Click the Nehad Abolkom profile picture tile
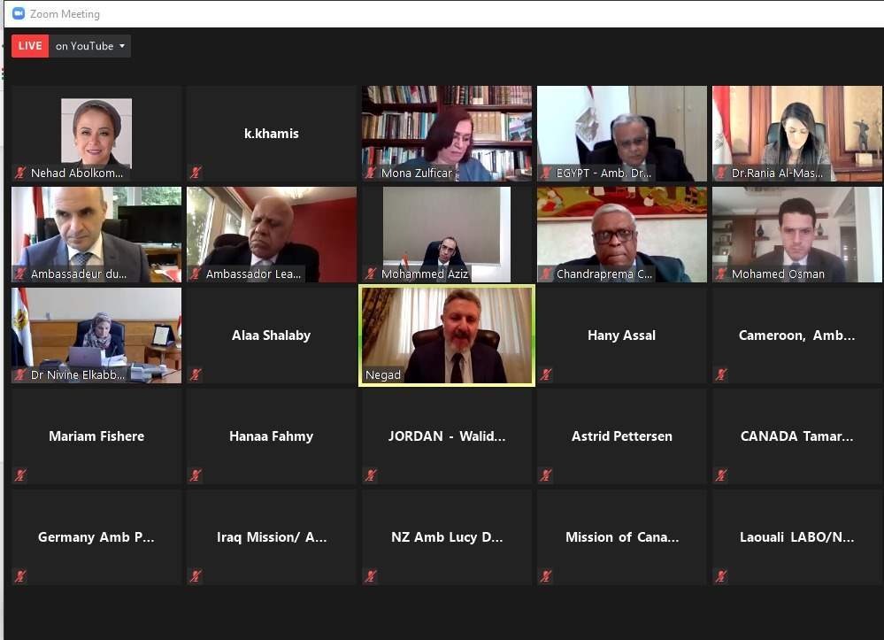 tap(96, 134)
